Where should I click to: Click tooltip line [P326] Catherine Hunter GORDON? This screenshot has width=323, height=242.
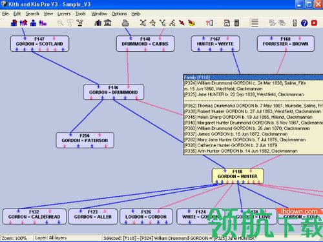coord(231,145)
